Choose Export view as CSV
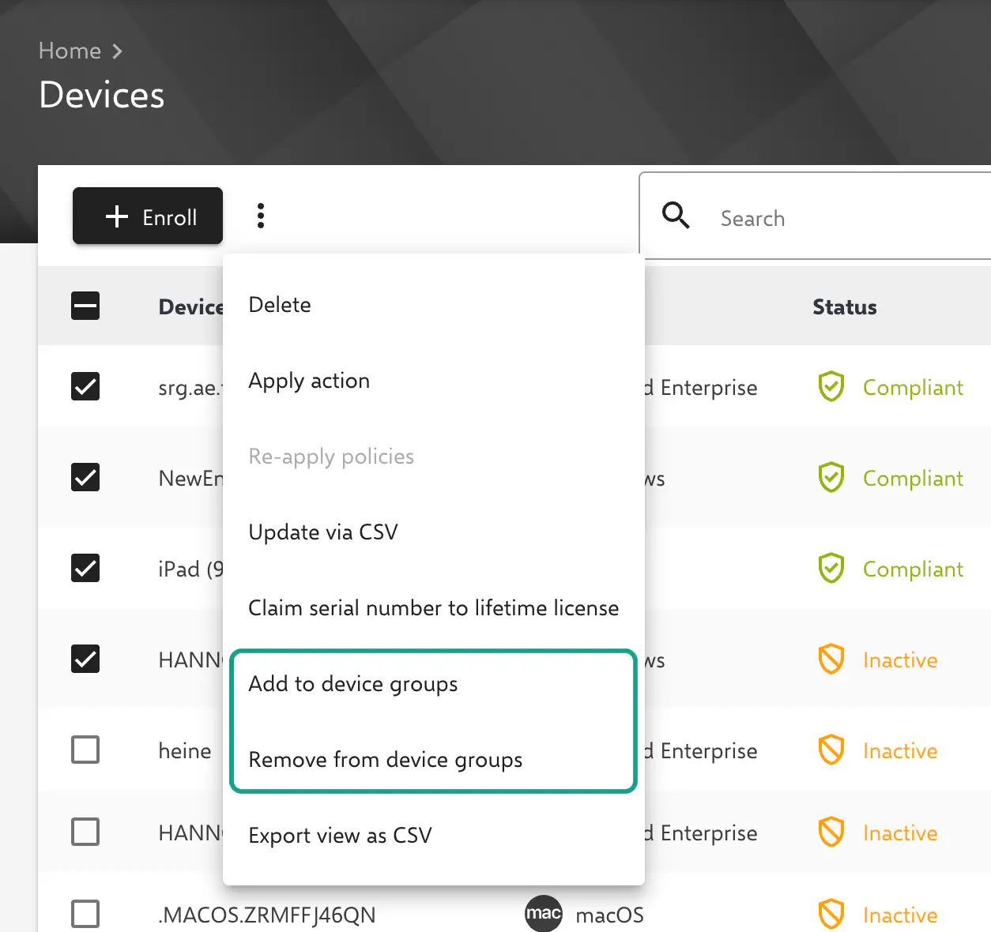991x932 pixels. (x=434, y=836)
